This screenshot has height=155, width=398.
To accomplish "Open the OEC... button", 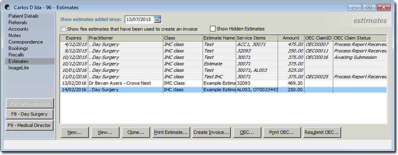I will click(x=247, y=132).
